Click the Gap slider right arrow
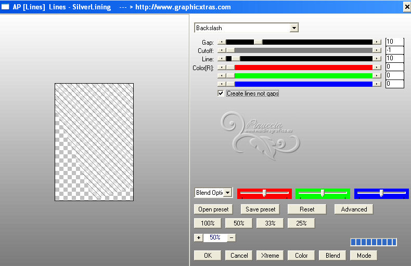Image resolution: width=411 pixels, height=266 pixels. (377, 42)
